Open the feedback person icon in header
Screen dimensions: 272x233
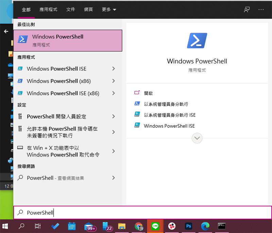pos(247,10)
